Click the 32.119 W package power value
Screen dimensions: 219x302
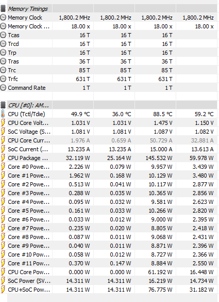(78, 158)
